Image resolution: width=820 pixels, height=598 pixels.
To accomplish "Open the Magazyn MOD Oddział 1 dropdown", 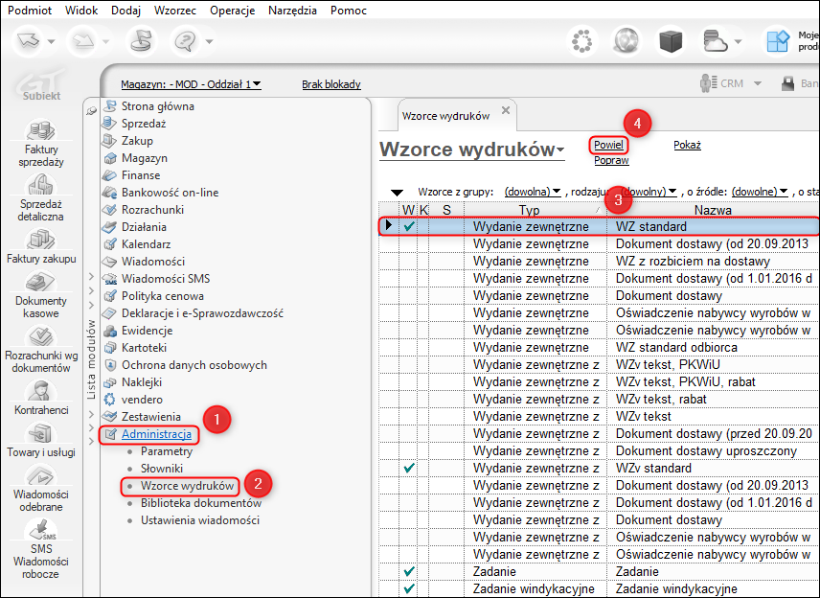I will [191, 84].
